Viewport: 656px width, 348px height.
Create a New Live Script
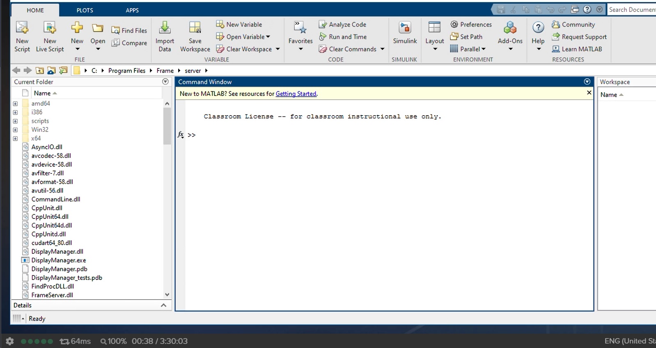point(50,28)
